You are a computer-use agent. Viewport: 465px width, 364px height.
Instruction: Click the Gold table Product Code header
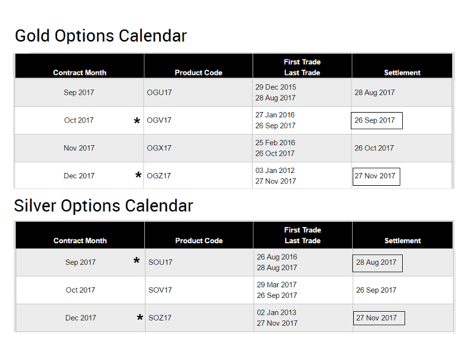[x=198, y=73]
